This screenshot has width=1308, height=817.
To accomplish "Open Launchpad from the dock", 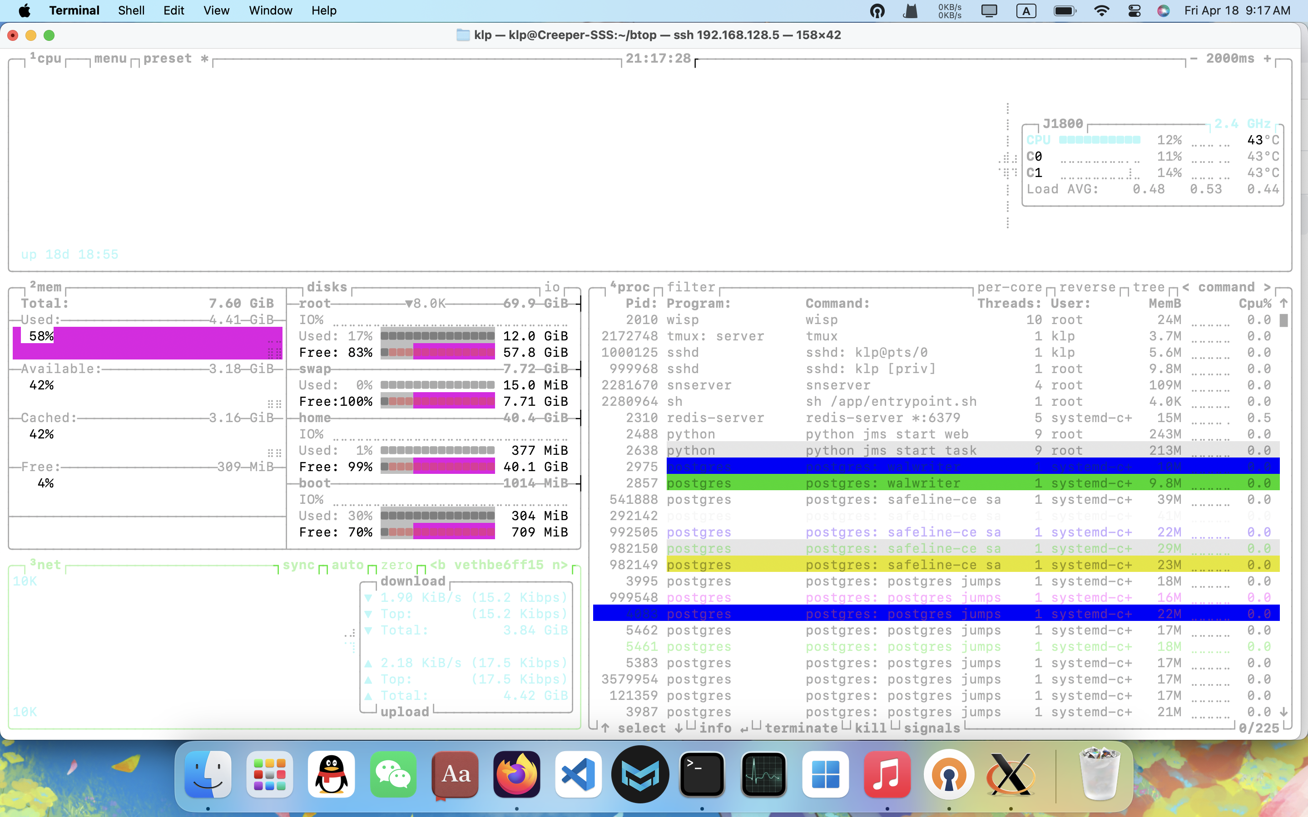I will (269, 775).
